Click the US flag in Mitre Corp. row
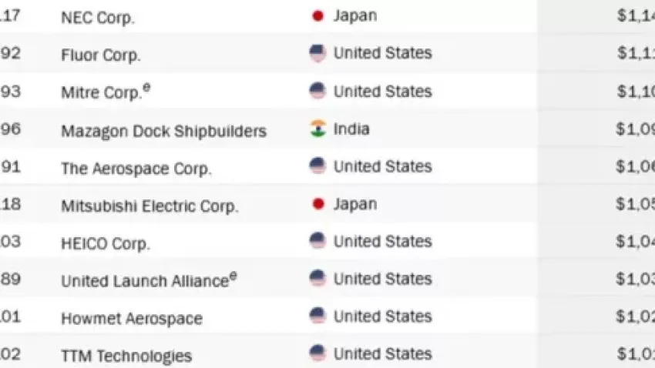This screenshot has height=368, width=655. [317, 91]
